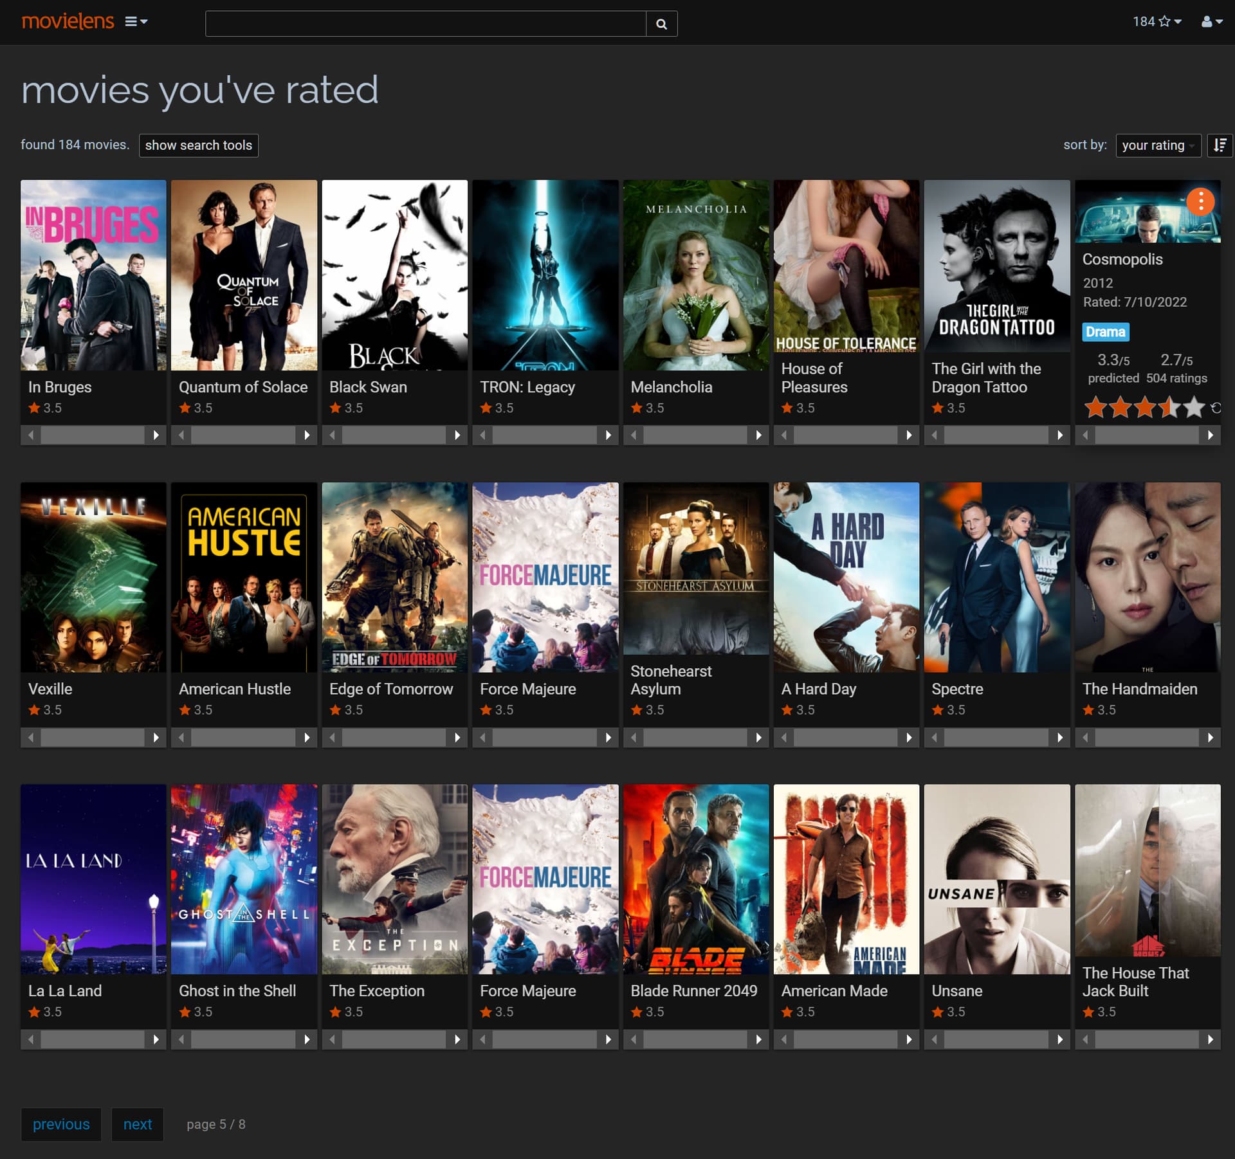Click right arrow under Black Swan

[457, 435]
